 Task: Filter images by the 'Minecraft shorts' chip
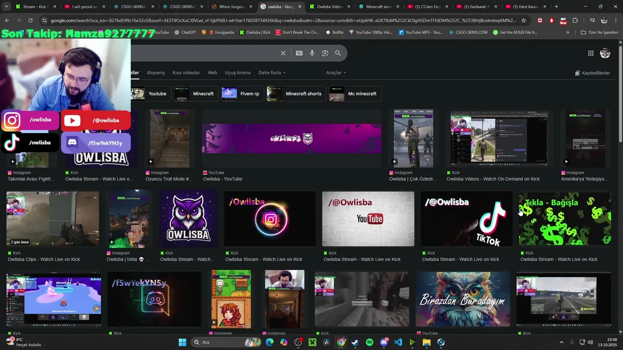click(296, 93)
